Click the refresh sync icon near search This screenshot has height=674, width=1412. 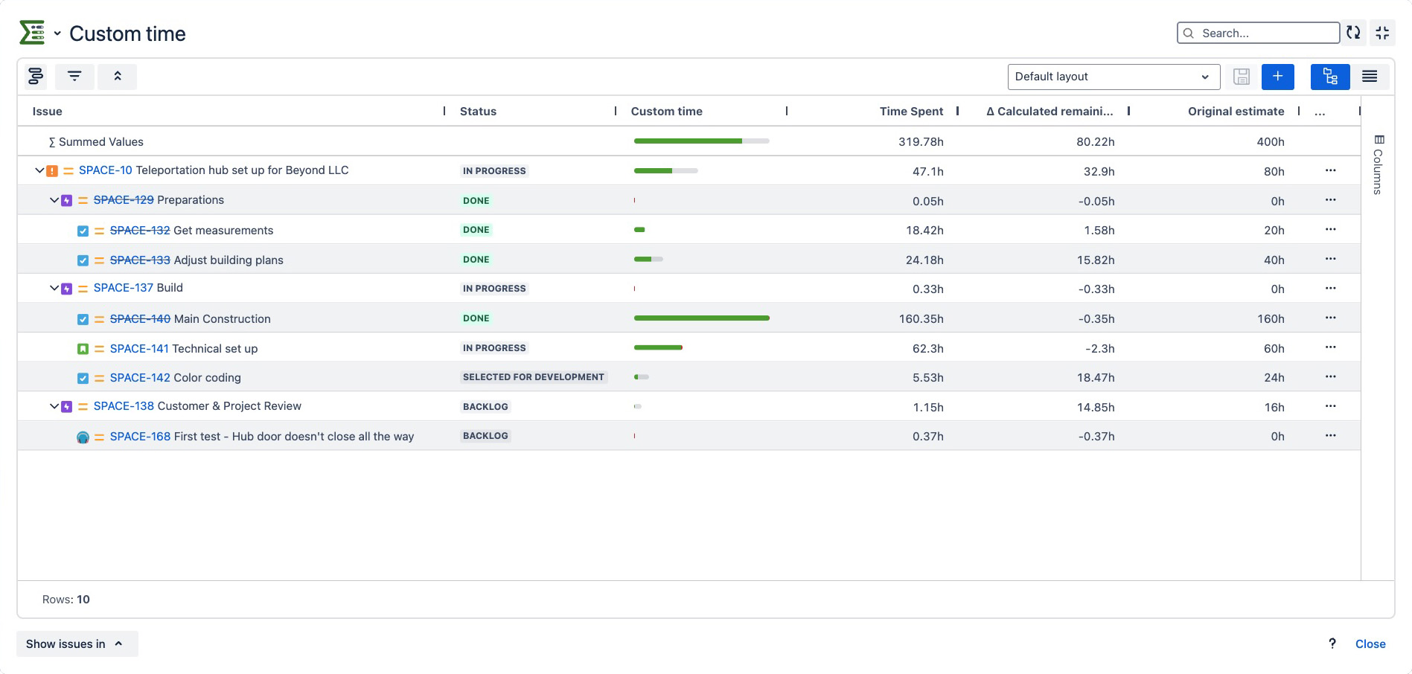1353,33
